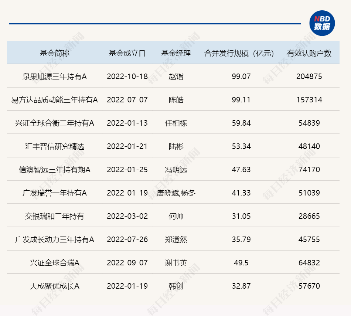Screen dimensions: 351x316
Task: Click subscriber count 45755
Action: pos(309,239)
